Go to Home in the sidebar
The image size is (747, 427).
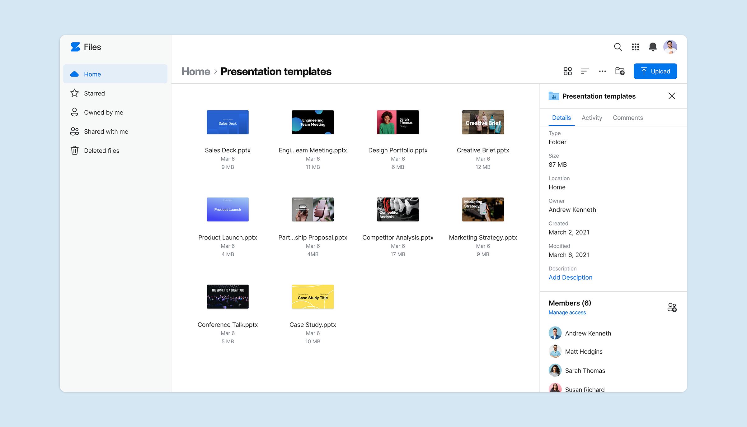pyautogui.click(x=115, y=74)
